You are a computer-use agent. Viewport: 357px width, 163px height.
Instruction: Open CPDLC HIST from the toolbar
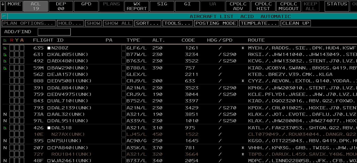[263, 6]
